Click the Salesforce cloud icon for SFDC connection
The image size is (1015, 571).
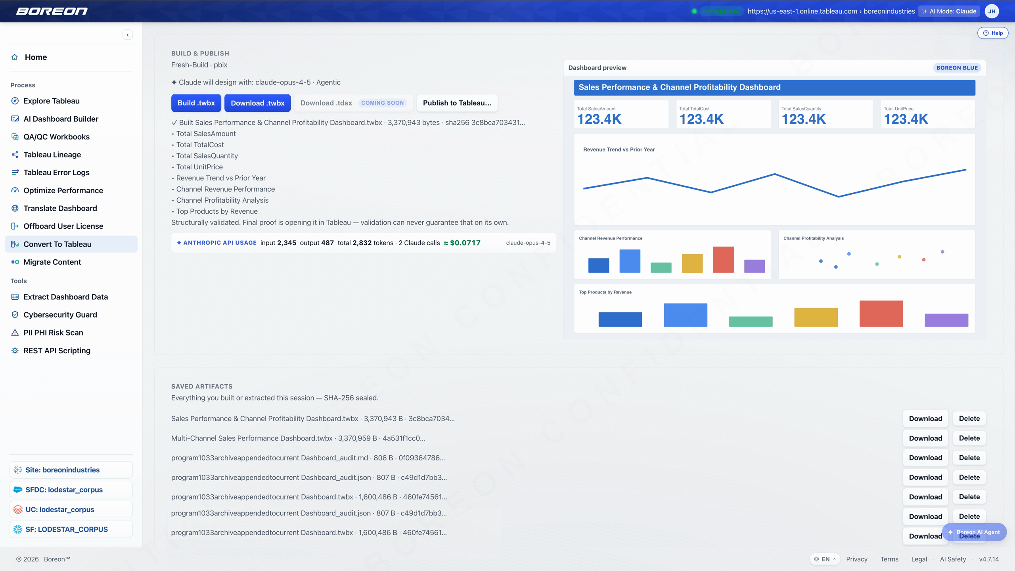pos(18,490)
